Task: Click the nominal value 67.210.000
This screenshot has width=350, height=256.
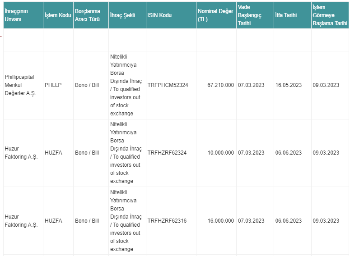Action: pyautogui.click(x=220, y=85)
